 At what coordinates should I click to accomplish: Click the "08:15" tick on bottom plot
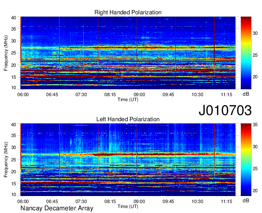tap(110, 201)
